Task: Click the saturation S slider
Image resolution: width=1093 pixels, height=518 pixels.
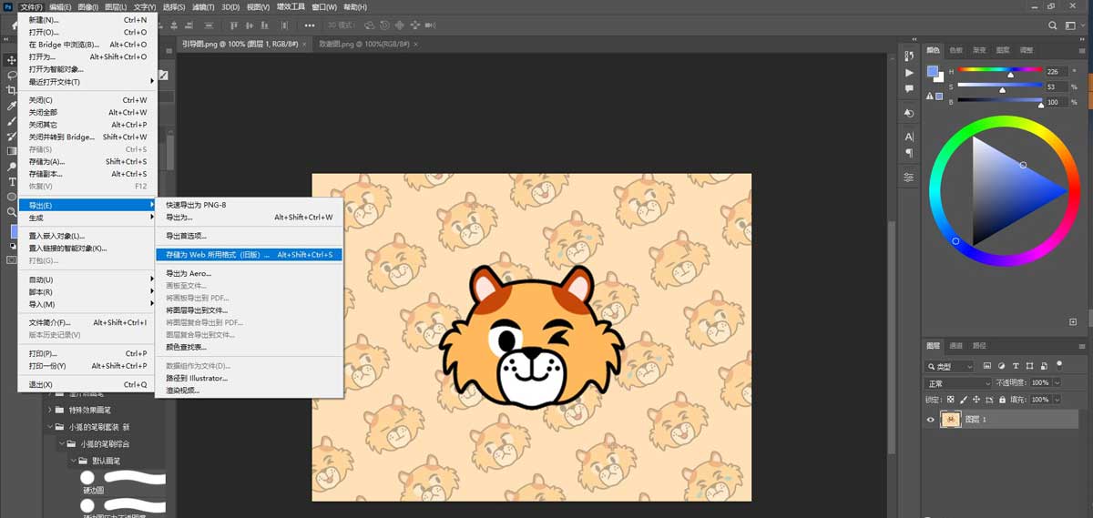Action: (x=1000, y=86)
